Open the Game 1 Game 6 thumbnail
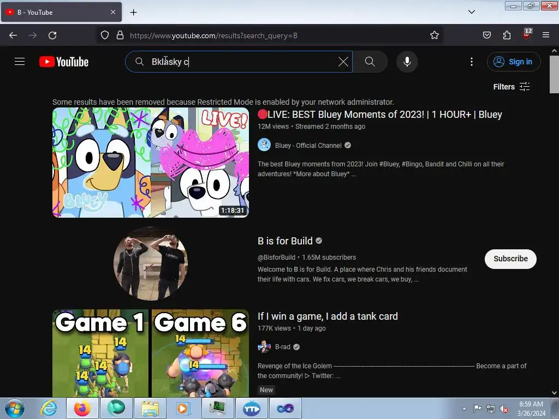The image size is (559, 419). click(x=151, y=353)
